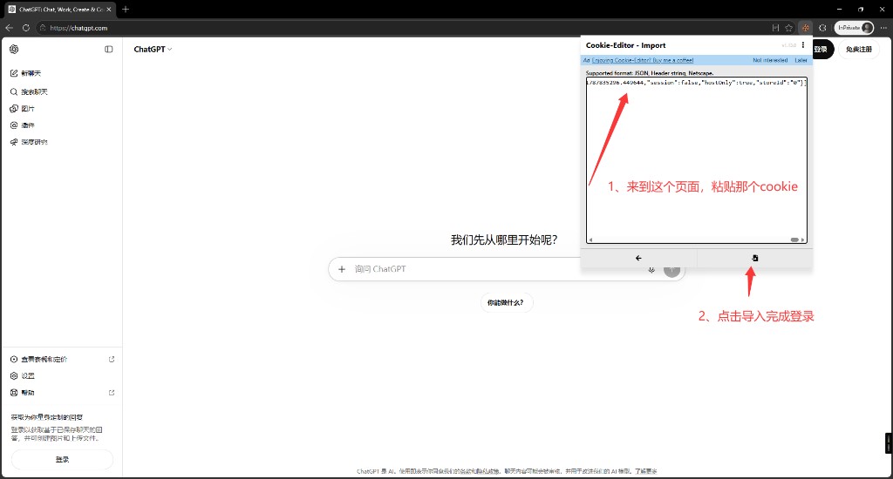The image size is (893, 479).
Task: Click the scroll-right arrow in import area
Action: [803, 240]
